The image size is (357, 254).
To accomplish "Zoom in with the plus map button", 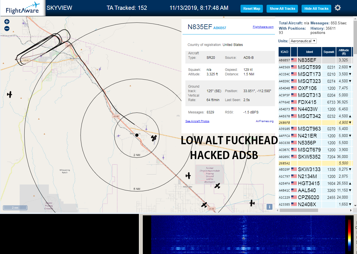I will click(7, 22).
